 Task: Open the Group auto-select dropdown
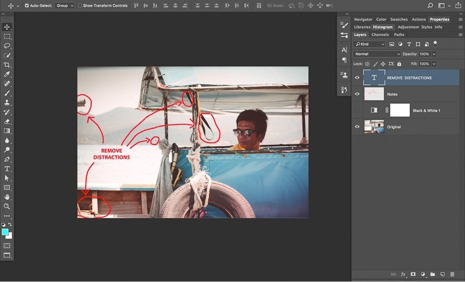pyautogui.click(x=64, y=6)
